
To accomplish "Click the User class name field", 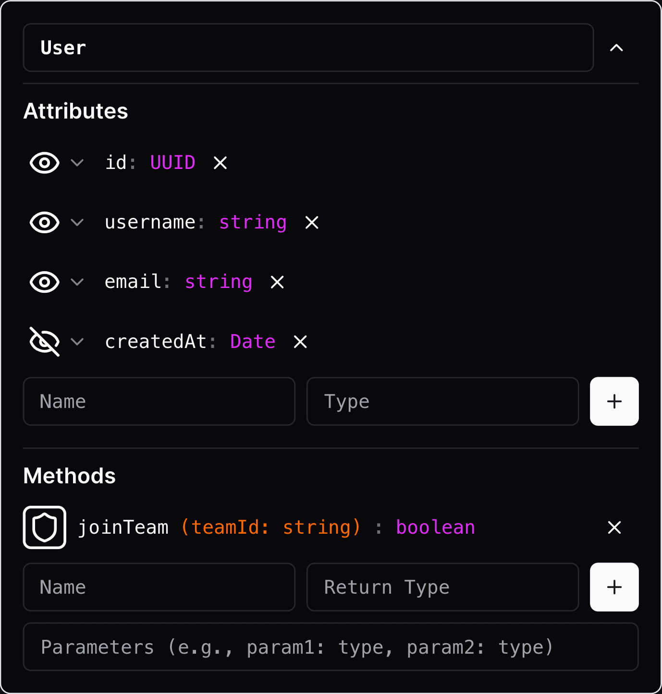I will 308,48.
